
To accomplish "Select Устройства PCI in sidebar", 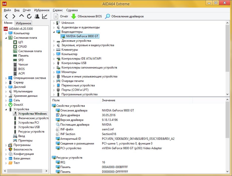I will [29, 122].
